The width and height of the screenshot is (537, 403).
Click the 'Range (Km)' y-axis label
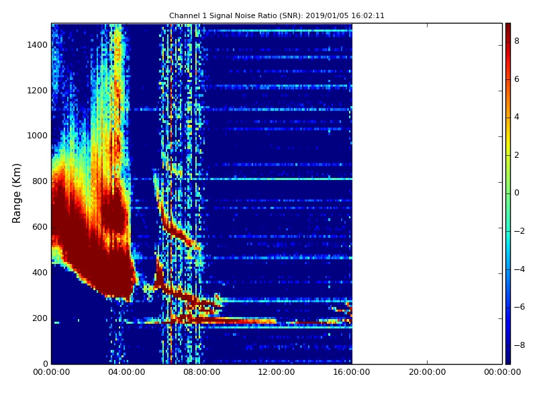pyautogui.click(x=16, y=193)
